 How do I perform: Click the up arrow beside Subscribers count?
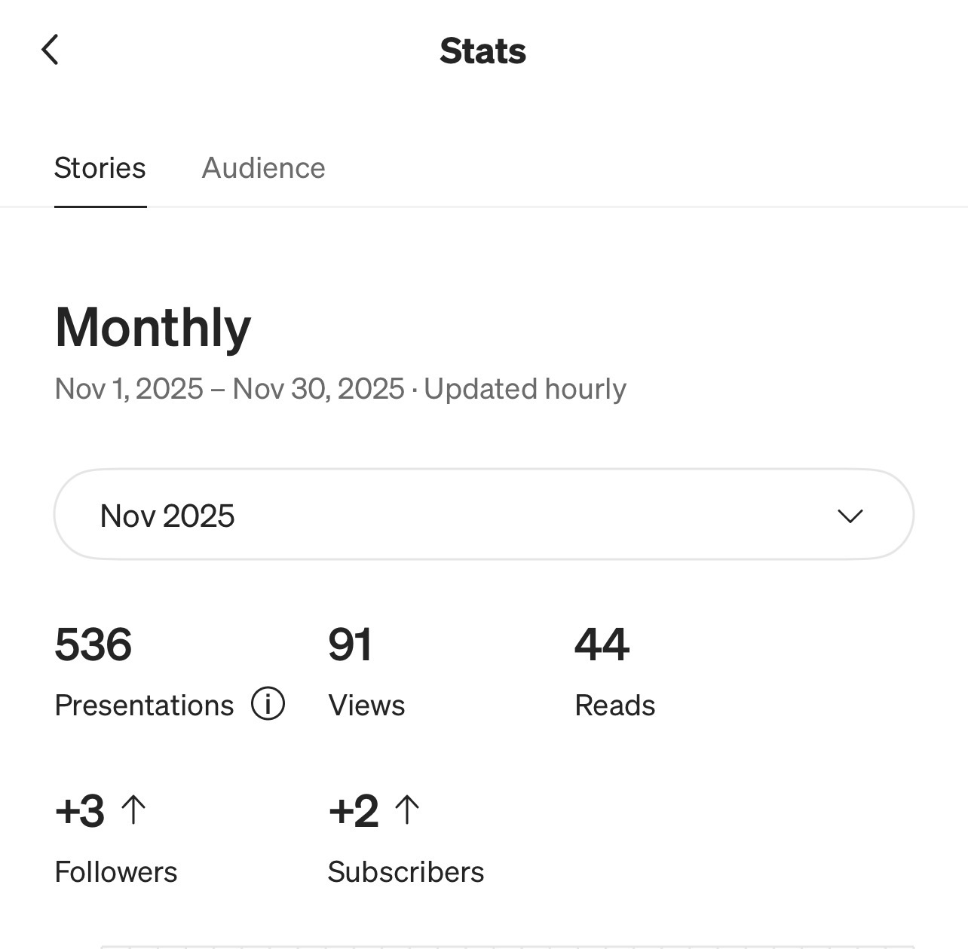(x=408, y=810)
